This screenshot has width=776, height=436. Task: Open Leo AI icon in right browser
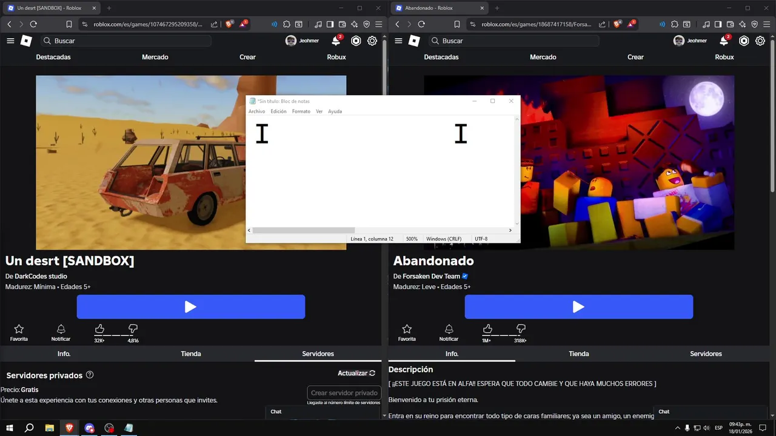click(742, 24)
